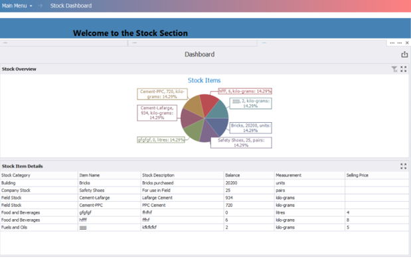Screen dimensions: 411x259
Task: Click the Stock Items chart title
Action: point(205,80)
